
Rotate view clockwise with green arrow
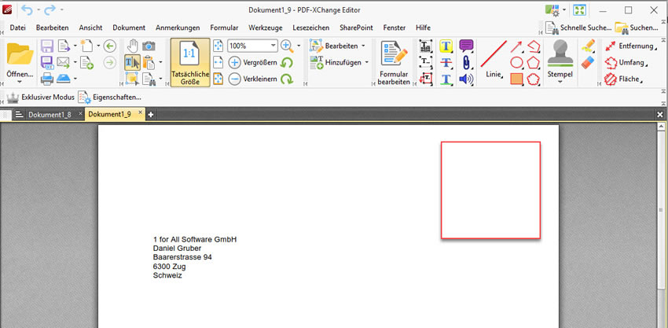click(x=287, y=79)
